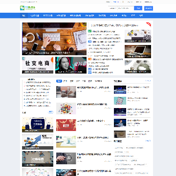Open the overhead meeting table 社群电商 thumbnail
Viewport: 176px width, 176px height.
coord(38,159)
